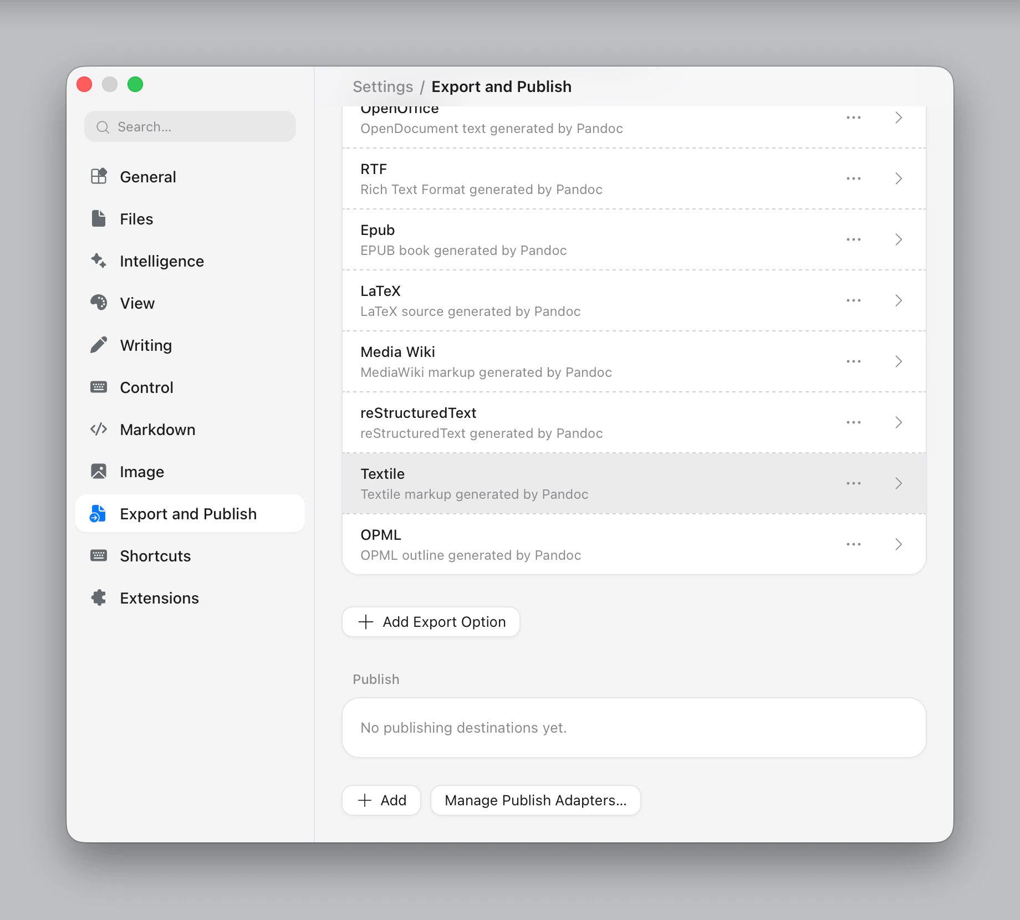Expand Media Wiki export details chevron
The width and height of the screenshot is (1020, 920).
coord(899,361)
